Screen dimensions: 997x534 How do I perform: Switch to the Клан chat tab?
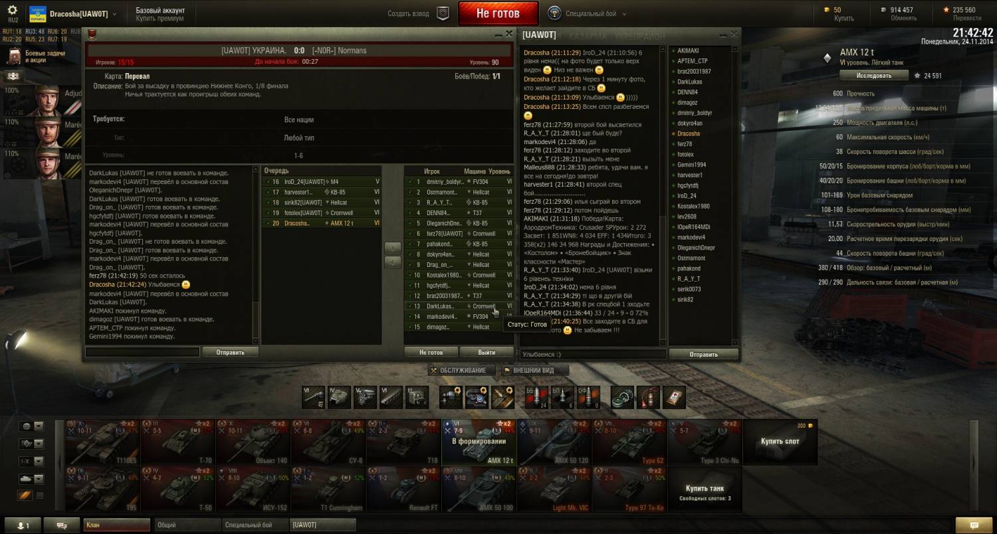click(116, 525)
